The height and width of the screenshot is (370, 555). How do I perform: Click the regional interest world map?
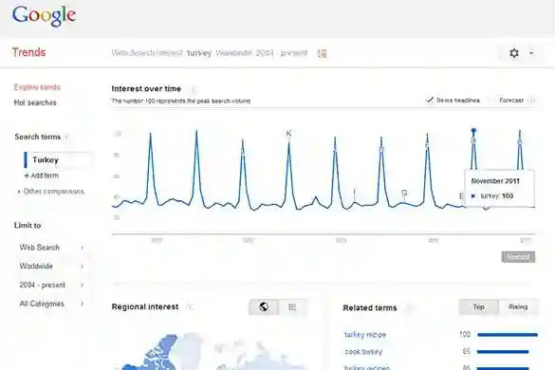tap(213, 351)
